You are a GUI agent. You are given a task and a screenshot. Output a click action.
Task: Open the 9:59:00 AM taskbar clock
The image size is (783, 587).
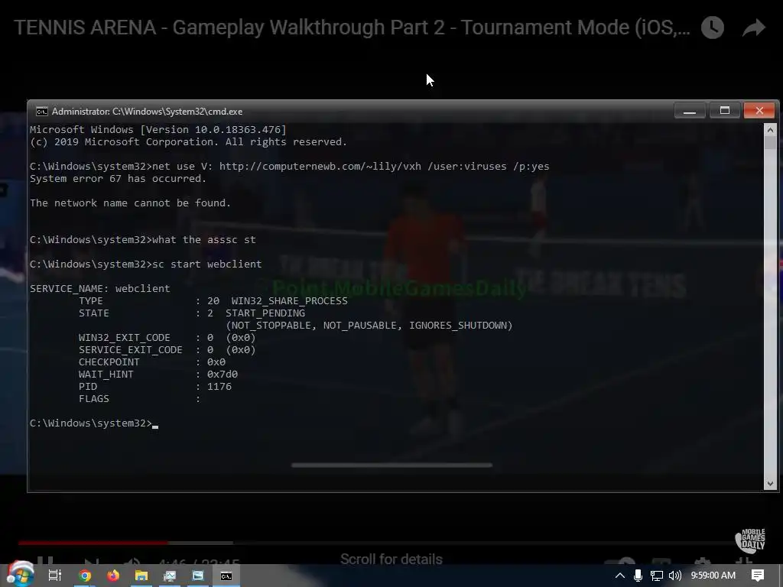[x=713, y=576]
